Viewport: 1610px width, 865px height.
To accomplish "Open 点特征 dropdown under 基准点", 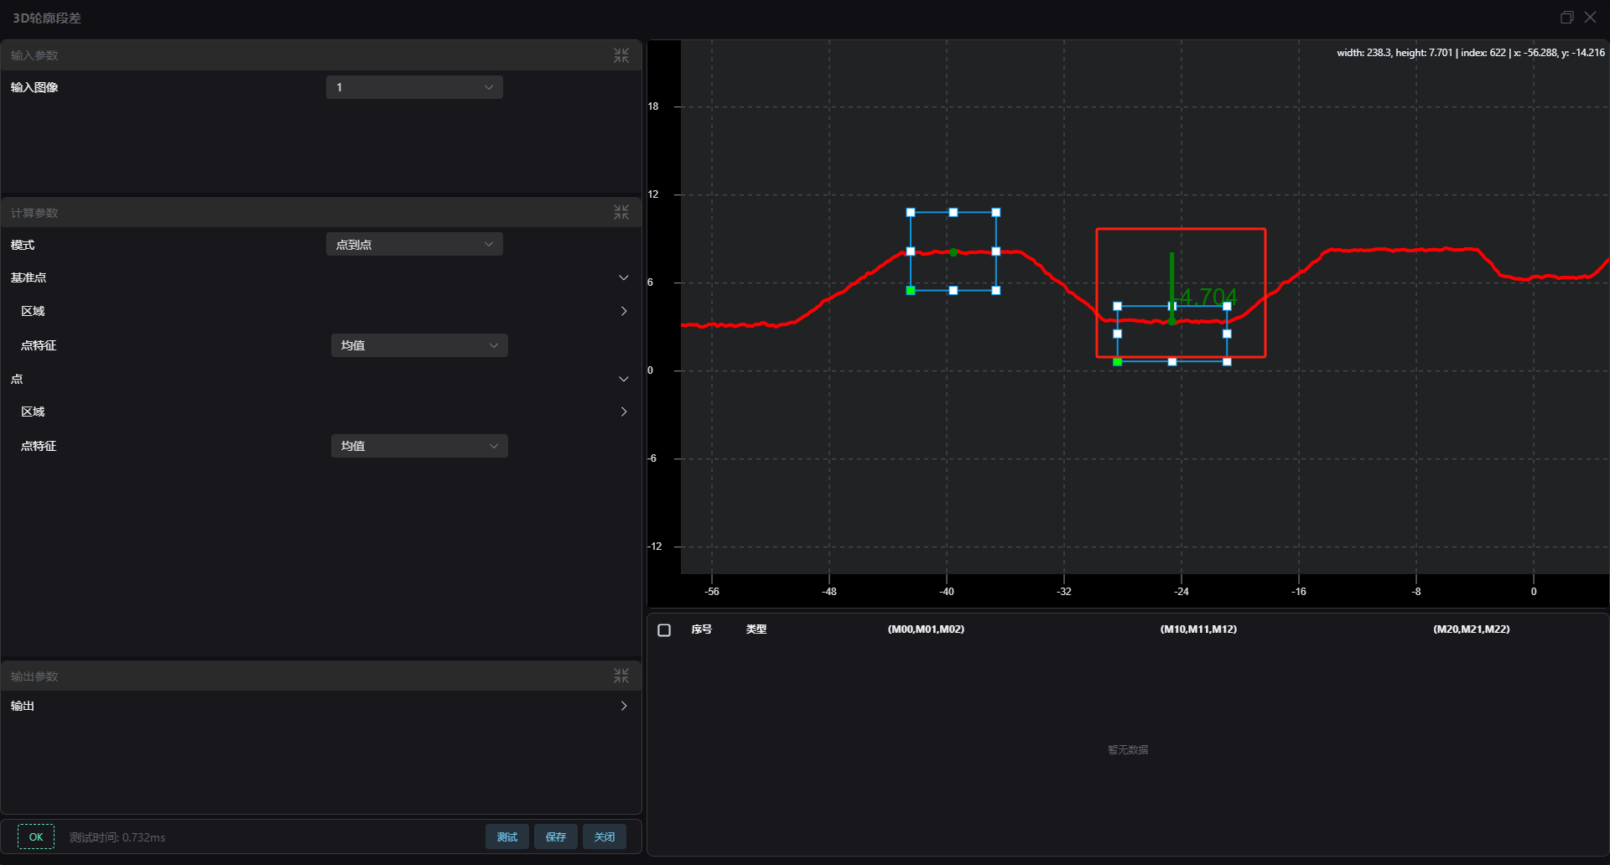I will [x=419, y=345].
